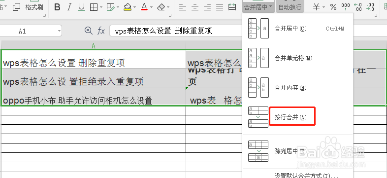Choose 合并内容(N) menu item
This screenshot has width=387, height=178.
(x=298, y=88)
